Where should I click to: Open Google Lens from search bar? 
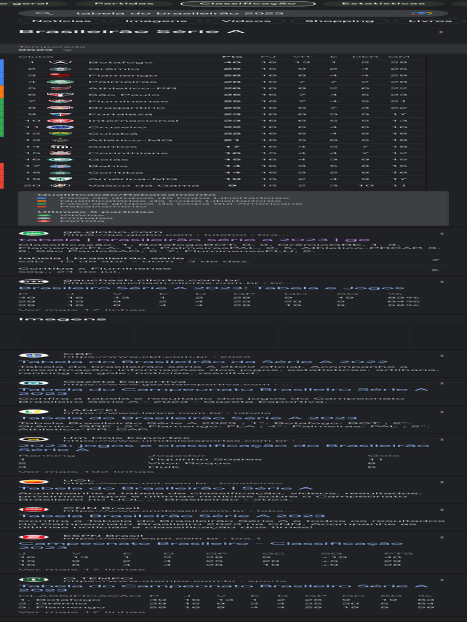[421, 13]
